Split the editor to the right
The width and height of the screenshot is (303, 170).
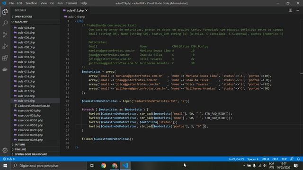coord(290,10)
